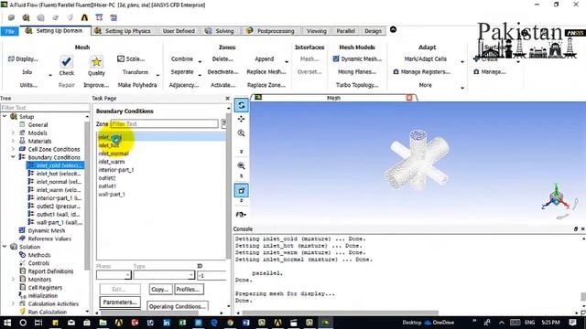Select inlet_warm in the zone list

point(161,162)
